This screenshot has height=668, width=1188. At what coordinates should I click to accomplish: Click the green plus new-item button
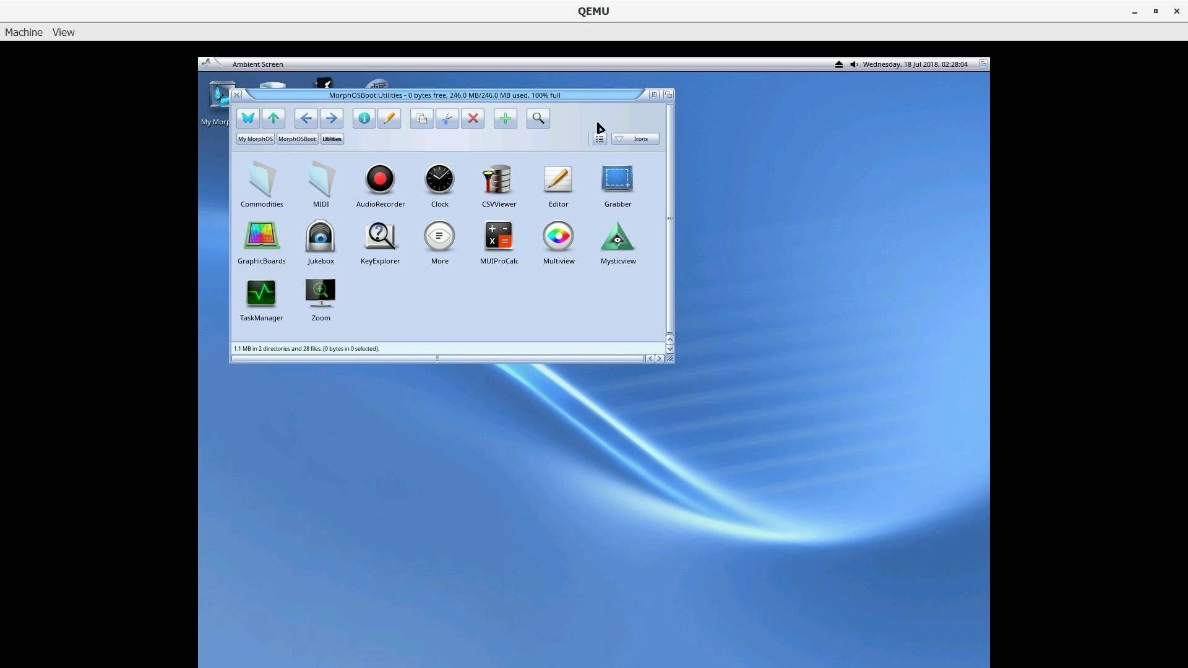506,118
